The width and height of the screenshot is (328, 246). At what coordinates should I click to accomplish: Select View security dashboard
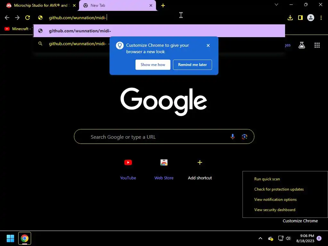tap(275, 210)
